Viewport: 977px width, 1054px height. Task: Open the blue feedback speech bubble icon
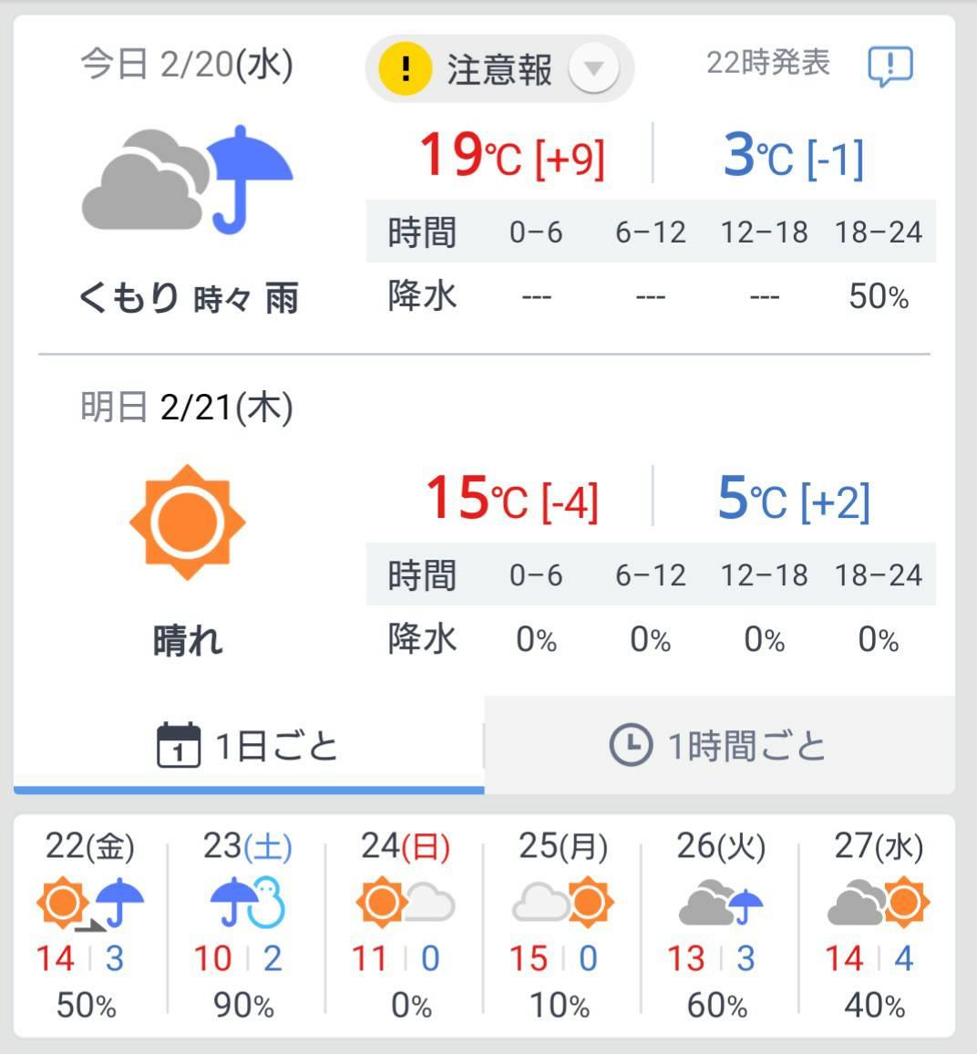890,66
